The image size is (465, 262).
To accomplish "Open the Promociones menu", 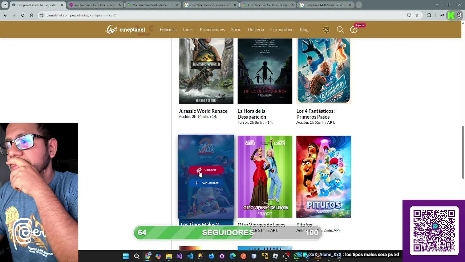I will point(212,29).
